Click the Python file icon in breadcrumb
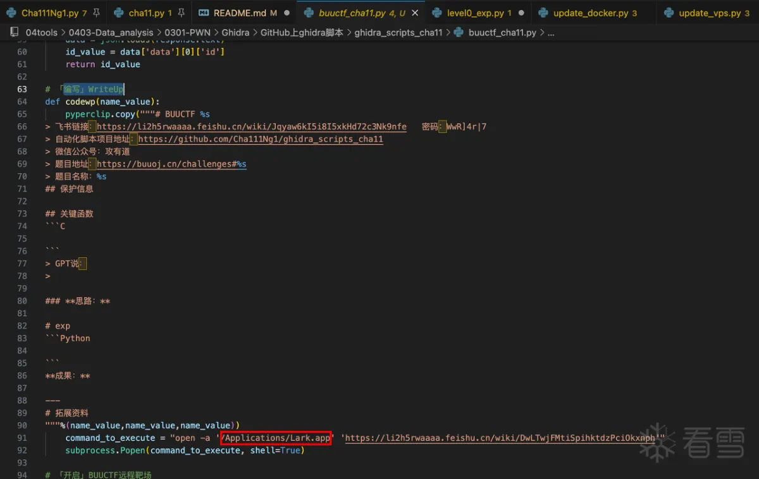759x479 pixels. tap(459, 32)
